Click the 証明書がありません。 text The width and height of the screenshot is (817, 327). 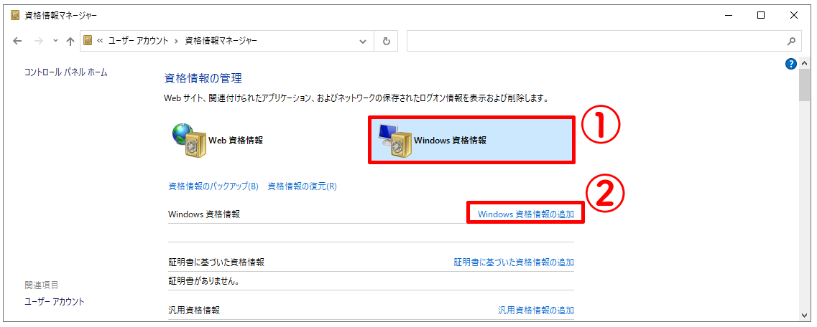[x=204, y=281]
